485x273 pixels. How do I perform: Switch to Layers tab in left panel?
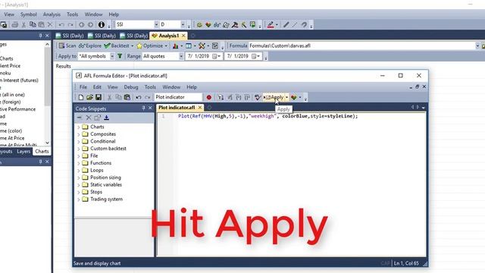click(x=23, y=152)
